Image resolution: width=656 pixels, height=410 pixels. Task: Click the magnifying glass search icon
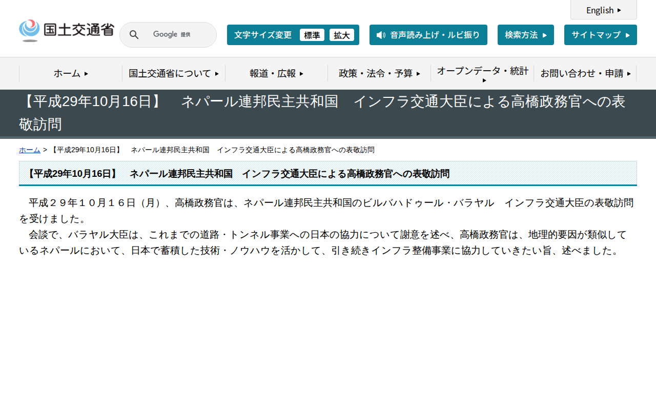click(x=134, y=34)
